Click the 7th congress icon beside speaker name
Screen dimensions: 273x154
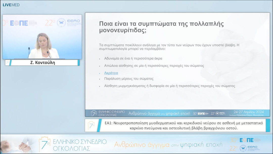pyautogui.click(x=7, y=63)
